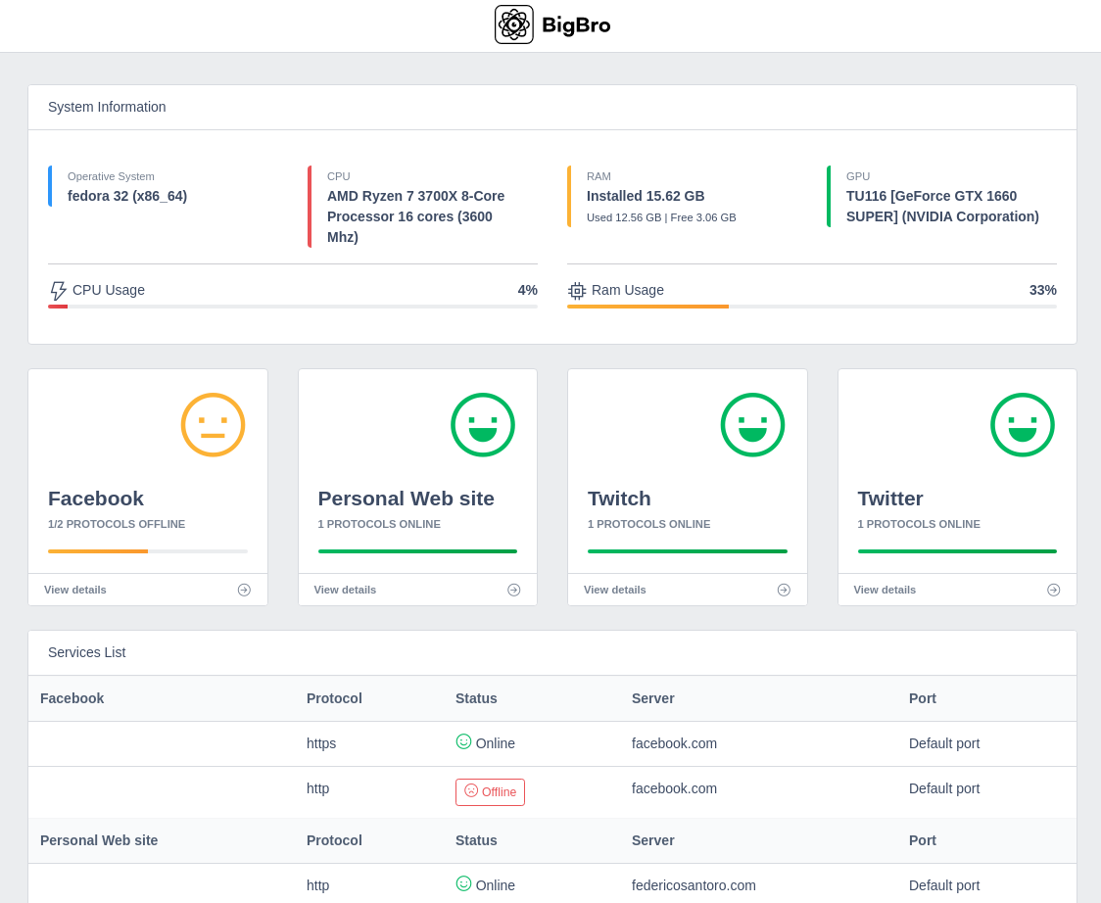Click the TU116 GeForce GTX 1660 GPU text
The height and width of the screenshot is (903, 1101).
click(x=942, y=207)
